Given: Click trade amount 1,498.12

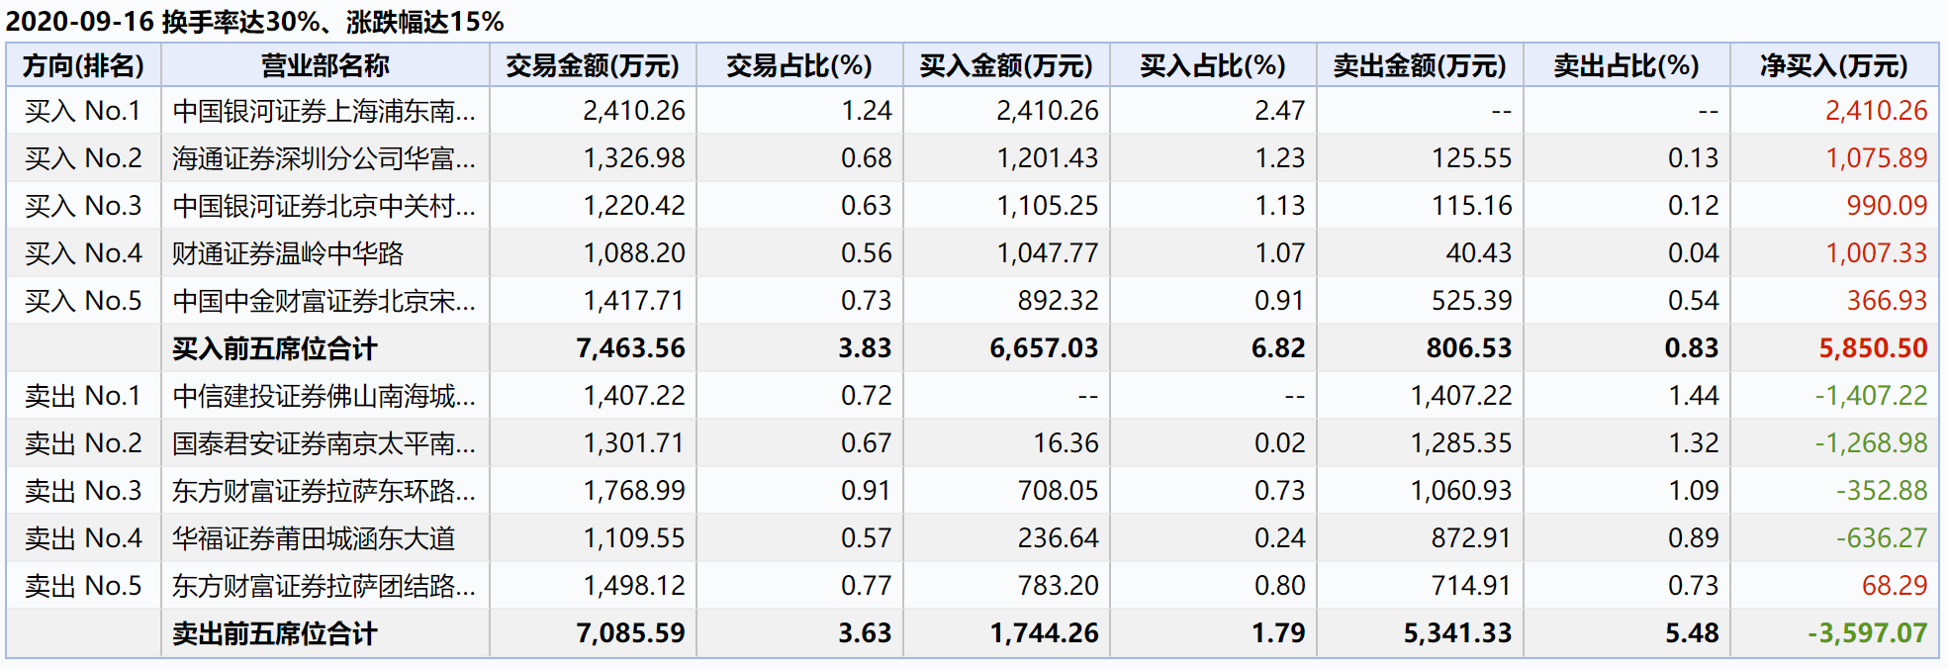Looking at the screenshot, I should coord(634,586).
